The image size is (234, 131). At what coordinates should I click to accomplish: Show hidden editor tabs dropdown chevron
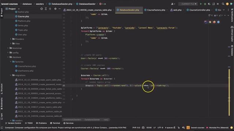coord(224,10)
